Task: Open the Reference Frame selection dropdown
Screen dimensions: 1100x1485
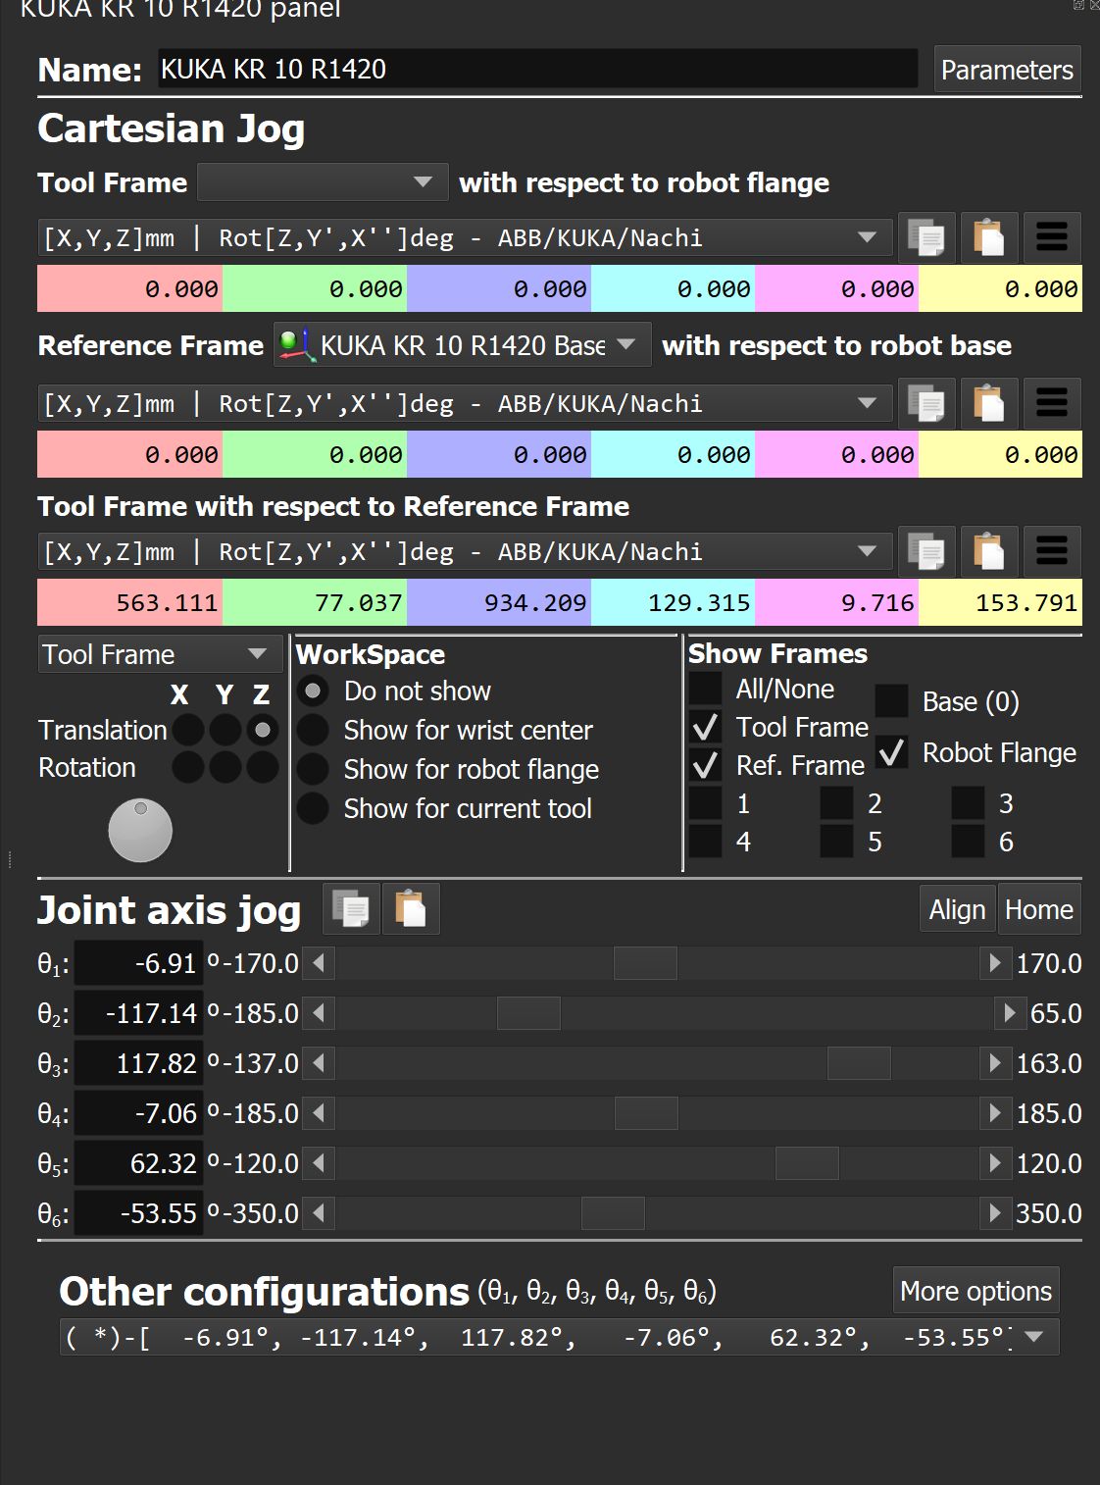Action: [x=462, y=345]
